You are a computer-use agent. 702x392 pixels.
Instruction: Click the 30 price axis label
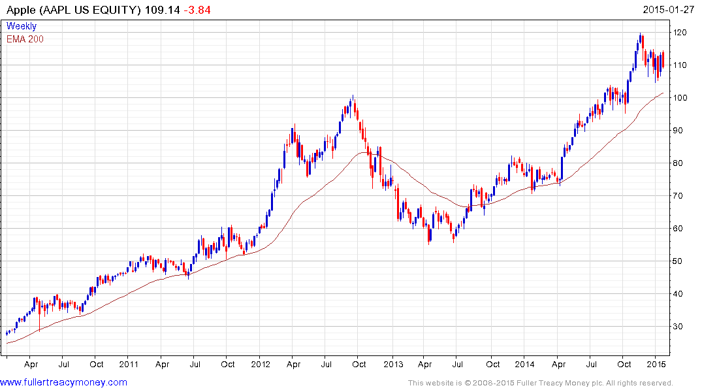[678, 327]
